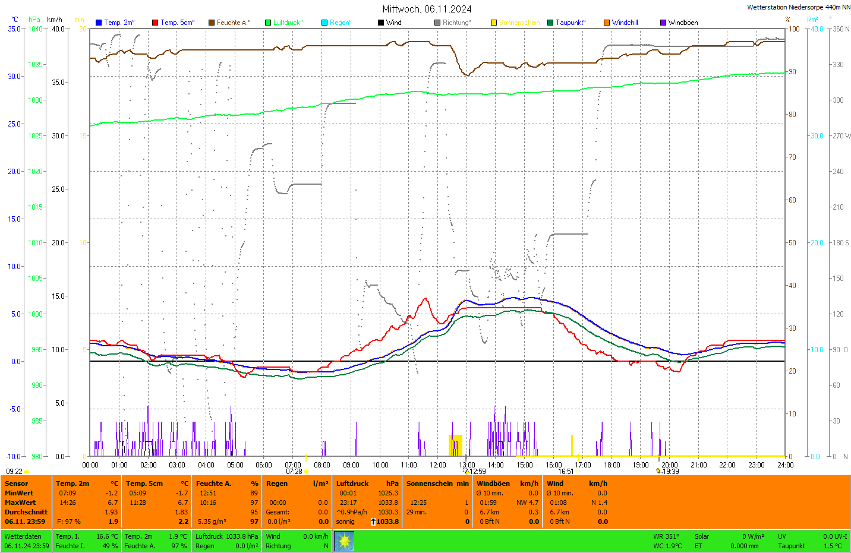The image size is (851, 553).
Task: Click the Wetterstation Niedersorpe 440m NN label
Action: click(798, 7)
